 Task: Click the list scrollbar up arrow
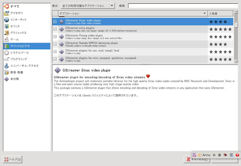pyautogui.click(x=236, y=12)
